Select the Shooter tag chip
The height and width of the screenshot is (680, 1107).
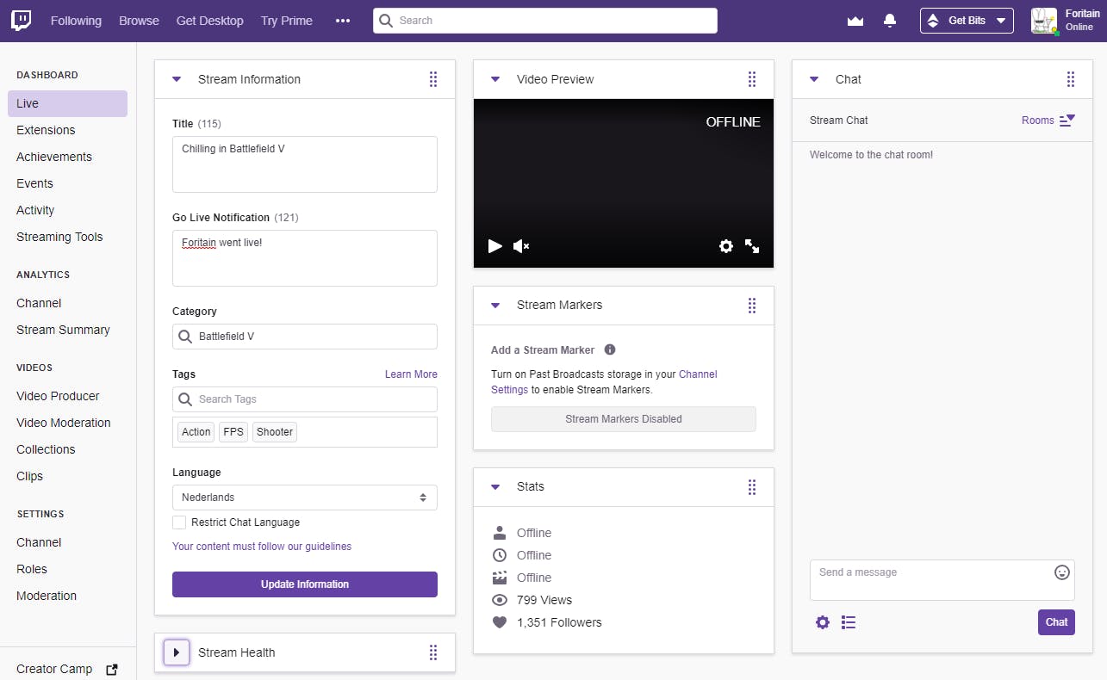275,432
